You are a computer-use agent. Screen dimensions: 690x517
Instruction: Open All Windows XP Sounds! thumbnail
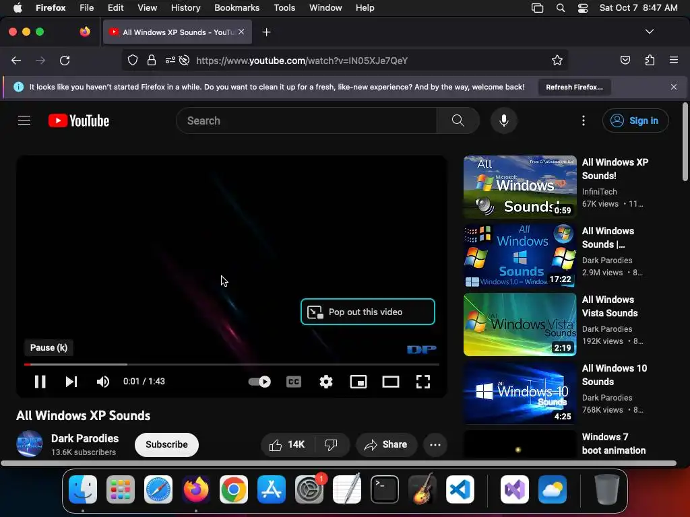[520, 187]
